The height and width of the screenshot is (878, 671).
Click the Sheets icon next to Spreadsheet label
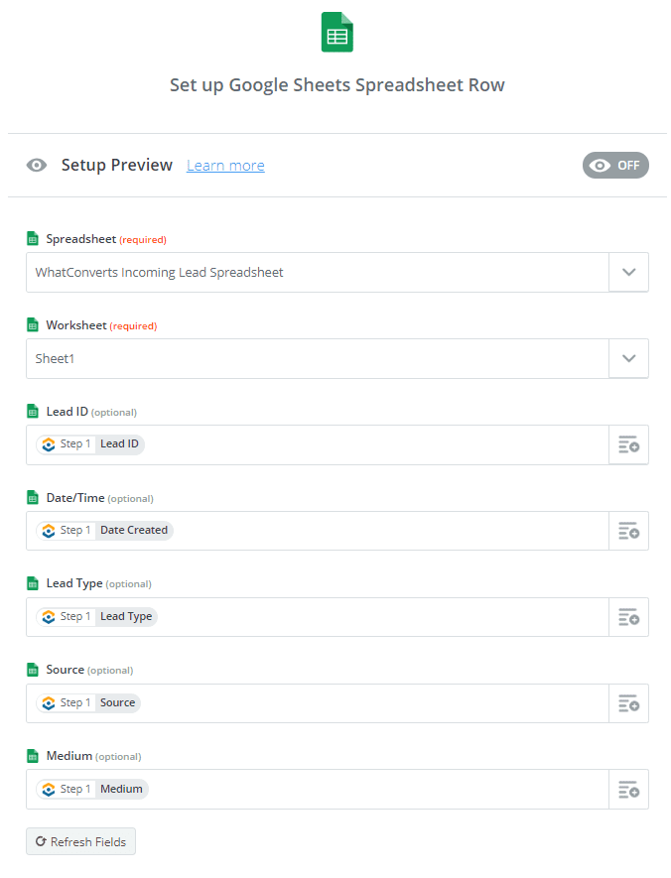click(x=33, y=239)
